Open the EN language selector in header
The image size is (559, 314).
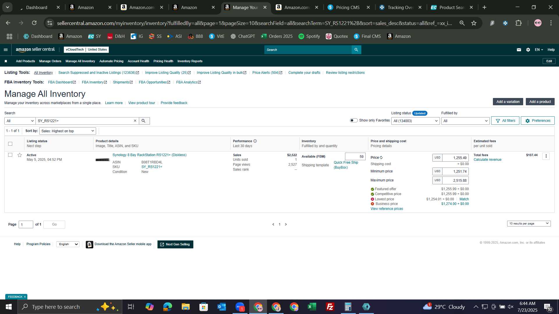click(539, 50)
